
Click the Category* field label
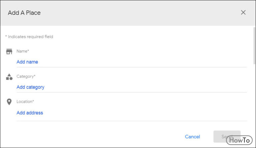26,76
